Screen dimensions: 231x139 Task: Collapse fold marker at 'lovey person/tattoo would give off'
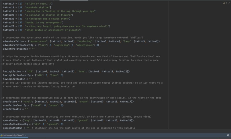pyautogui.click(x=2, y=64)
